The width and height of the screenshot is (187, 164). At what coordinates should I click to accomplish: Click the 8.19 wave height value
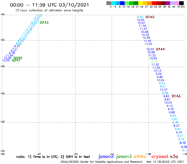pyautogui.click(x=181, y=139)
